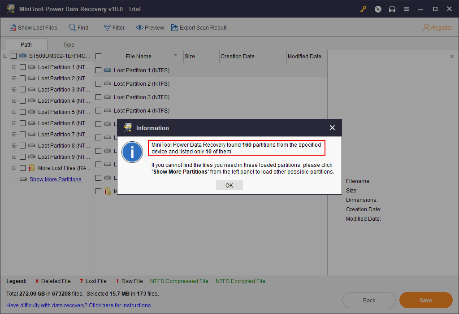Screen dimensions: 459x314
Task: Open the bootable media disc icon
Action: 378,9
